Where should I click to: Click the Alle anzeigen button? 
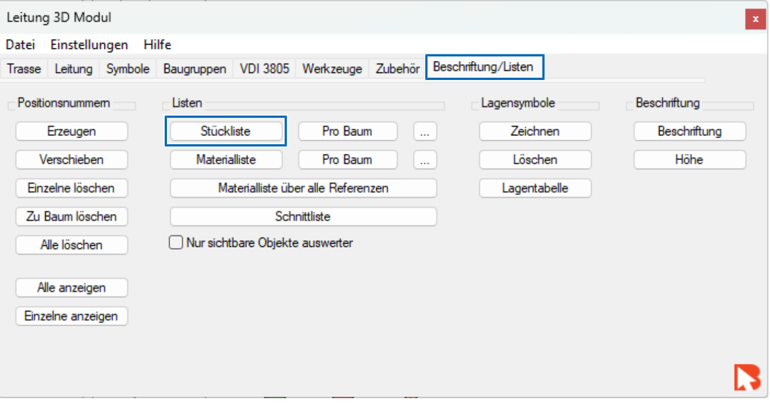[x=72, y=288]
